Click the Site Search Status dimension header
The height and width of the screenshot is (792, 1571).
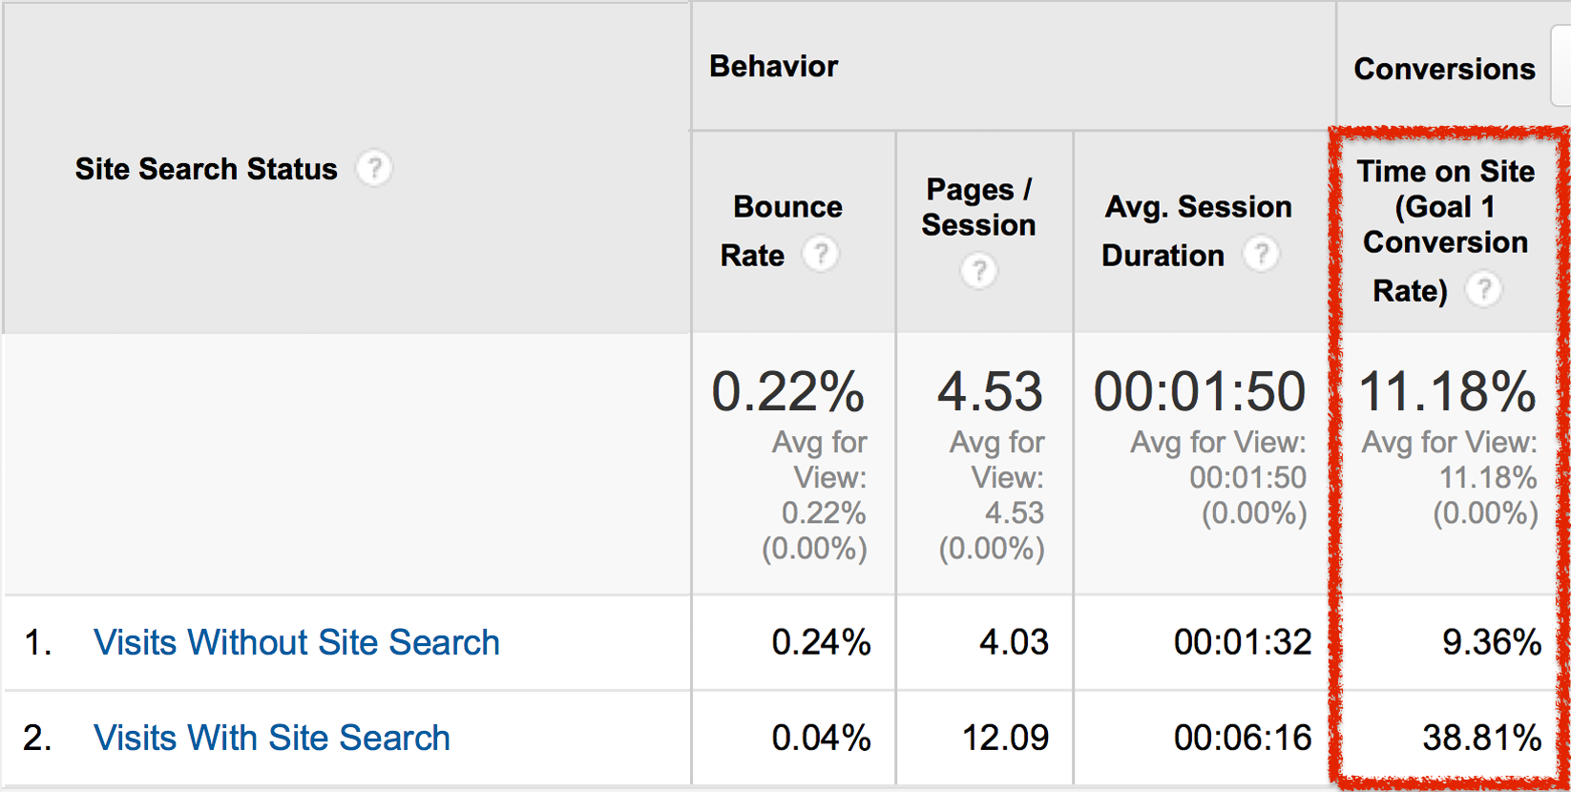(x=206, y=169)
